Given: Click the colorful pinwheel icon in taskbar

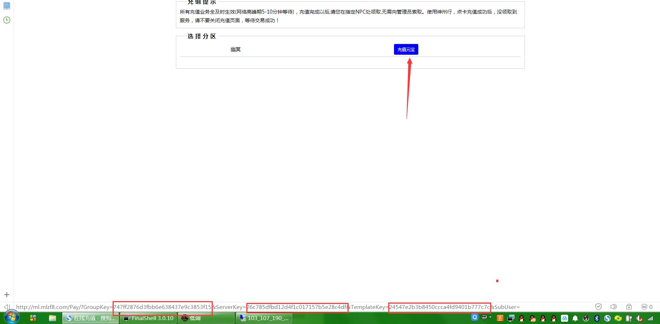Looking at the screenshot, I should tap(33, 318).
